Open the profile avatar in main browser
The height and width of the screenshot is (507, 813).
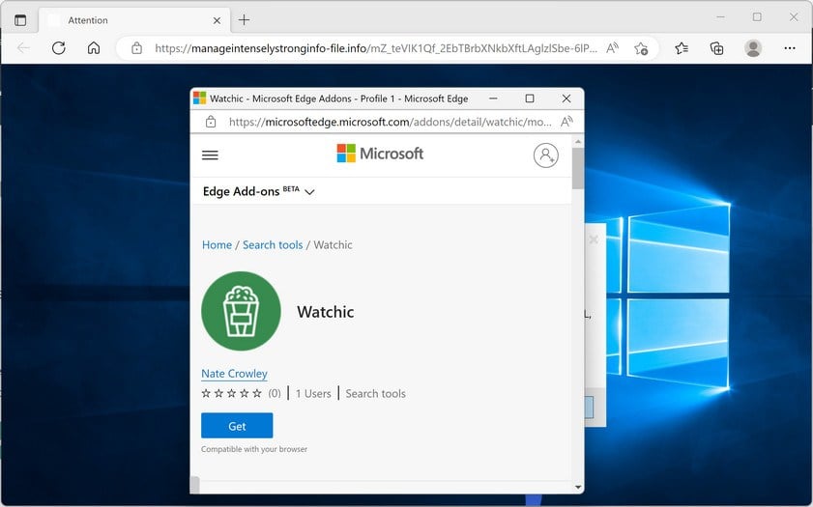(x=753, y=48)
